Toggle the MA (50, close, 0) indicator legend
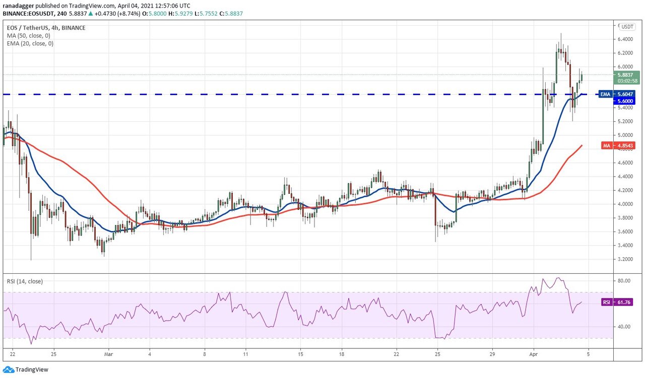 click(27, 36)
